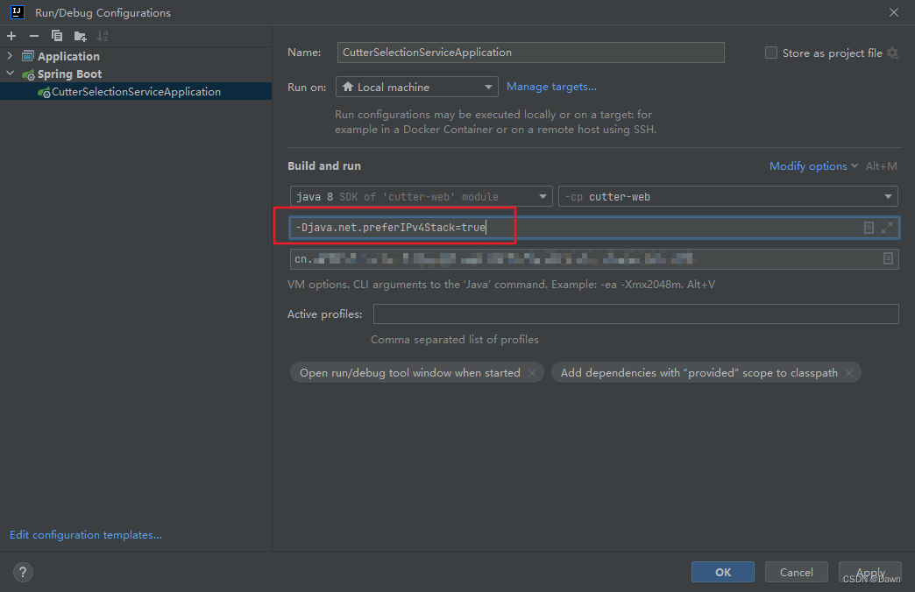915x592 pixels.
Task: Enable Store as project file checkbox
Action: coord(771,53)
